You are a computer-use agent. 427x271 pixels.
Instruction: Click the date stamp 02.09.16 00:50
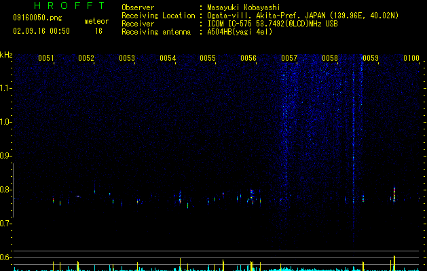41,31
